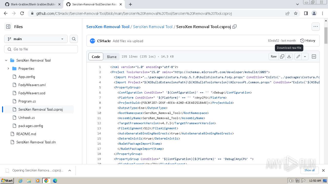Open FodyWeavers.xml in file tree
The height and width of the screenshot is (184, 328).
32,85
